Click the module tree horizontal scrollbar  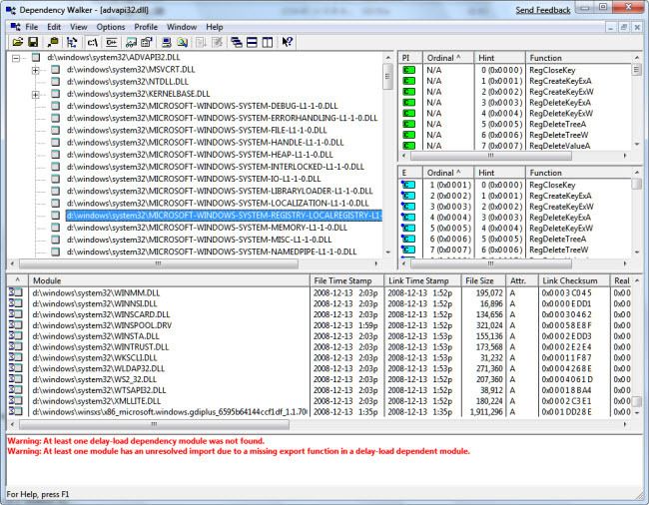194,263
